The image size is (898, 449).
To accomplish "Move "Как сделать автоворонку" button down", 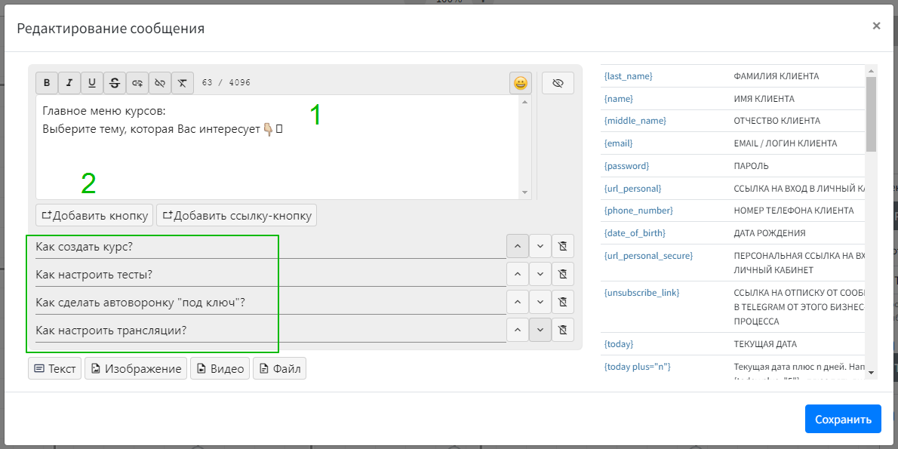I will pyautogui.click(x=540, y=302).
